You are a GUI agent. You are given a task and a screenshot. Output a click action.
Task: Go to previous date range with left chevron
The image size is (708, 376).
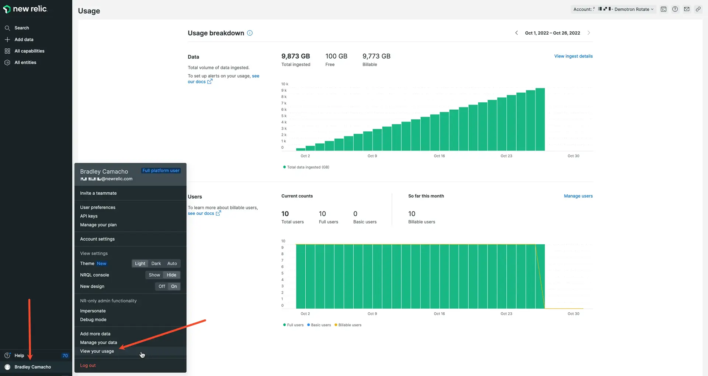click(x=516, y=33)
